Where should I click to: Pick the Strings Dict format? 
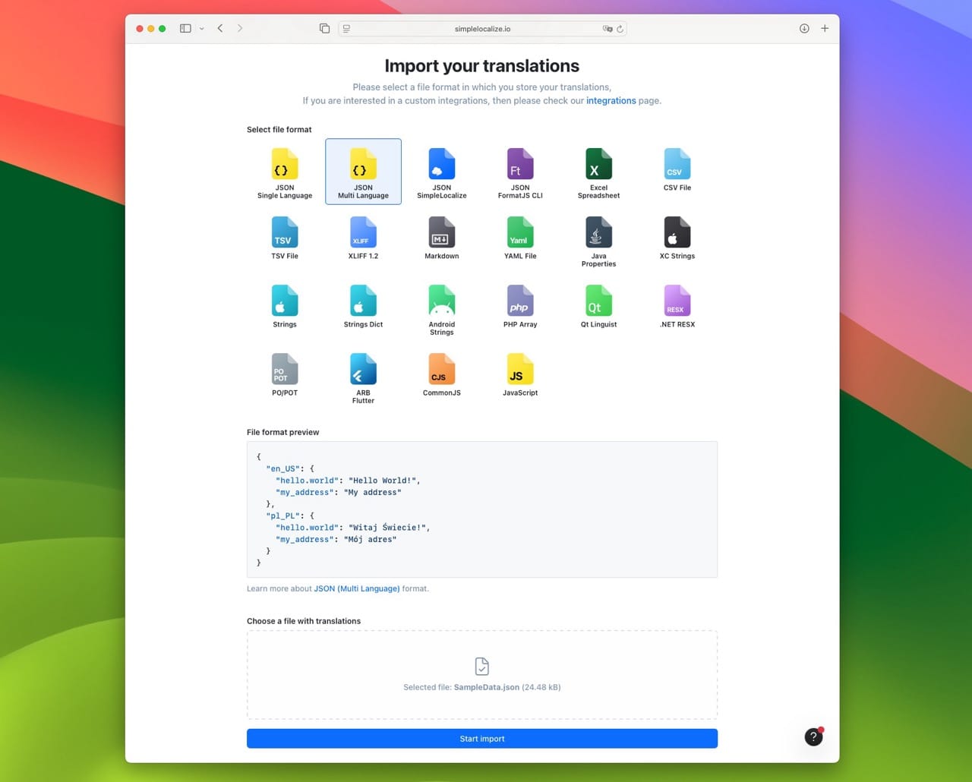pos(363,307)
